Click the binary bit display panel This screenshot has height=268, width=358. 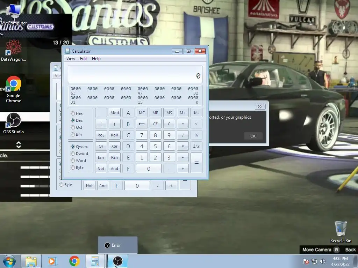click(135, 95)
